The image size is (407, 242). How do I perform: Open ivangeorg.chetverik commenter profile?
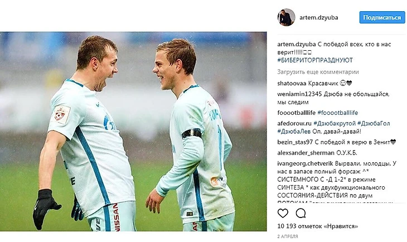click(x=306, y=163)
